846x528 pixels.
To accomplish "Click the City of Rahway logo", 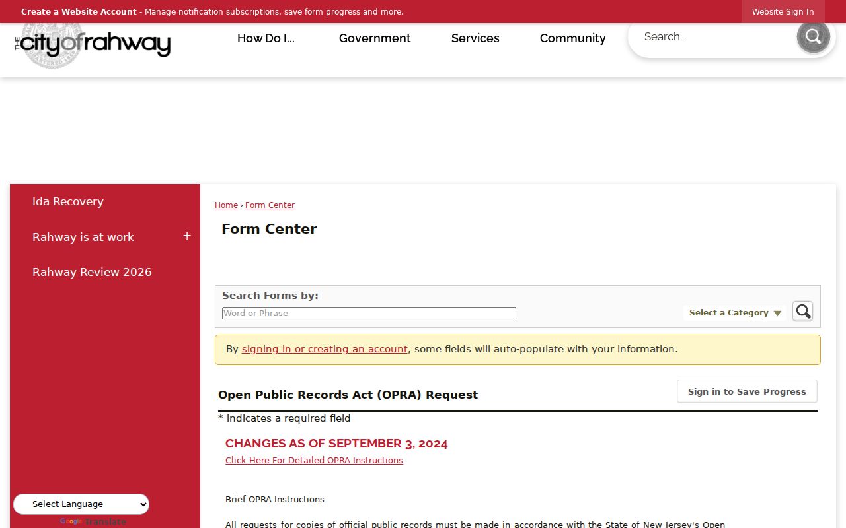I will tap(93, 45).
